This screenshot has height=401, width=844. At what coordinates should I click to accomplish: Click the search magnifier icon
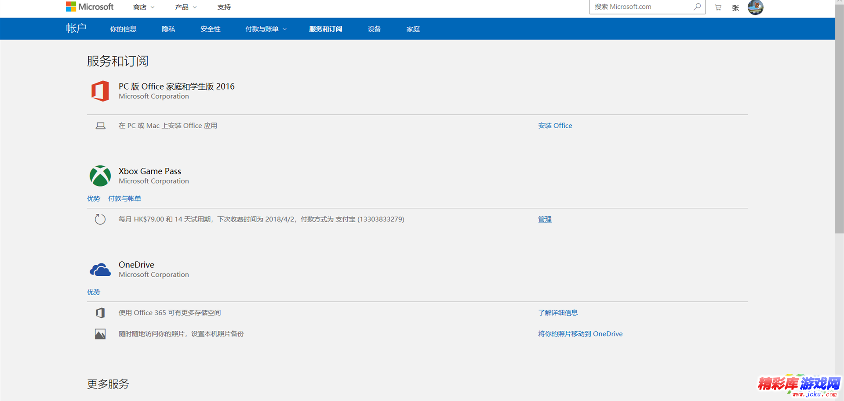coord(697,7)
